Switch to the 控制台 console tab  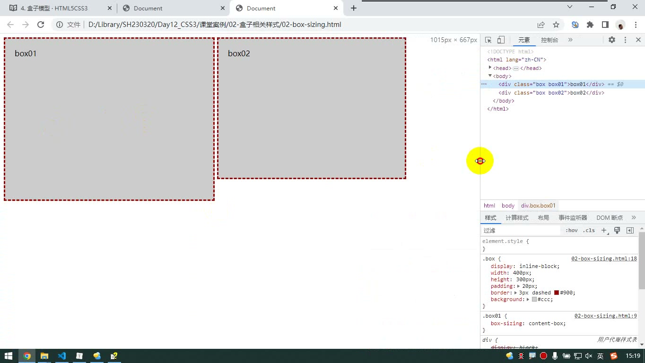click(x=549, y=40)
